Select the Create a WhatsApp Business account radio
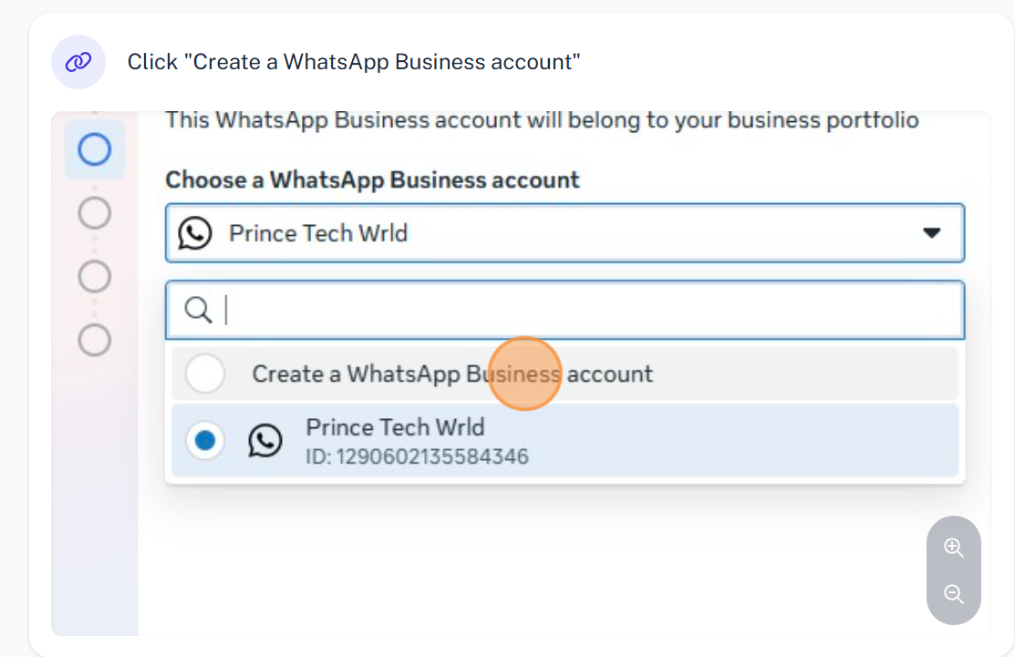The height and width of the screenshot is (657, 1015). [x=205, y=374]
